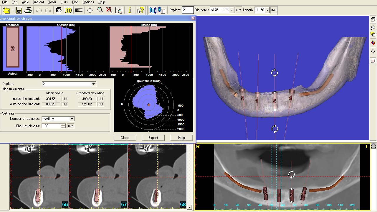Save the plan with the floppy icon
Screen dimensions: 377x212
point(19,10)
